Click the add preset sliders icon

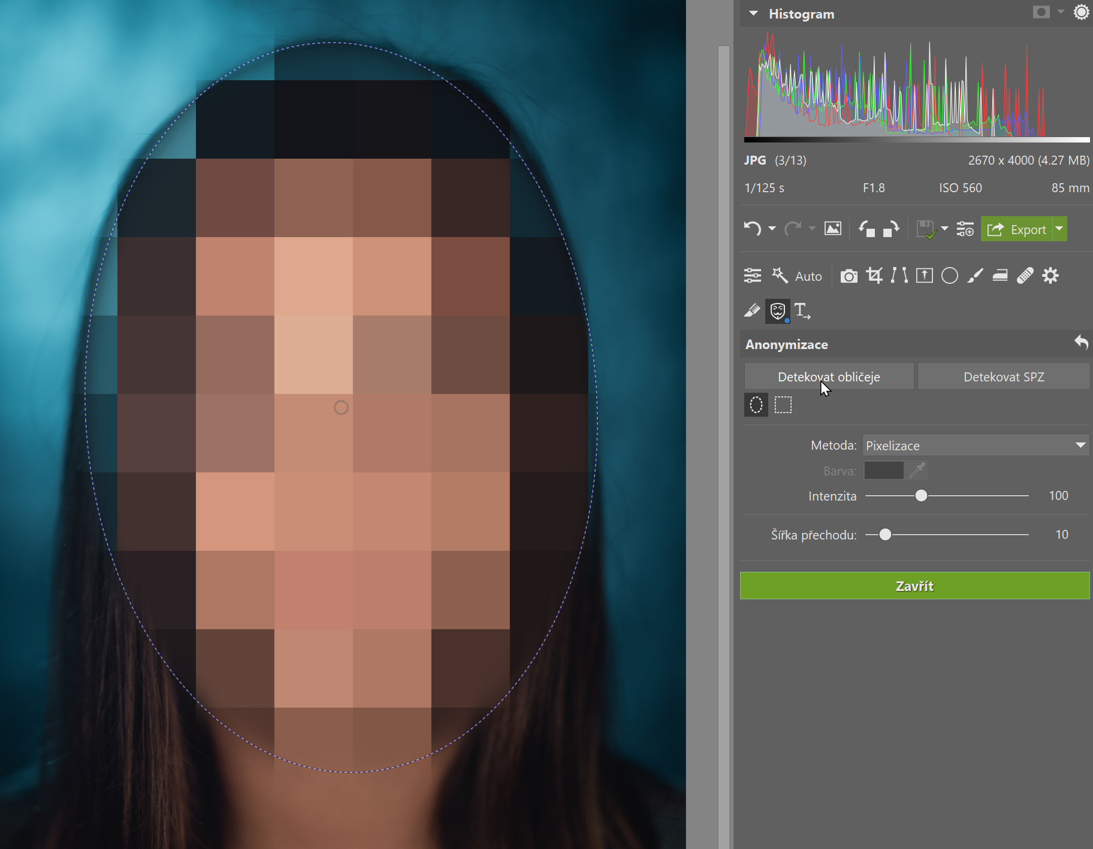click(965, 229)
